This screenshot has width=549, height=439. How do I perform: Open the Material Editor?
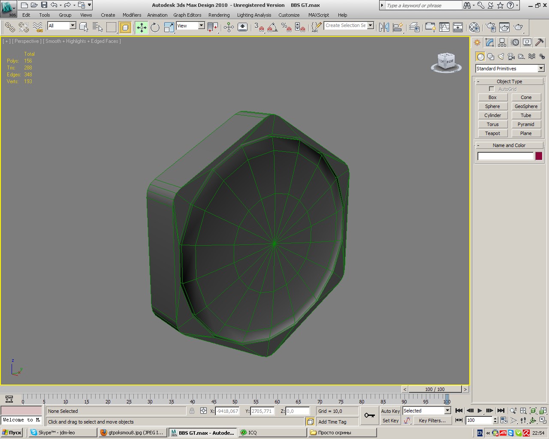tap(474, 27)
